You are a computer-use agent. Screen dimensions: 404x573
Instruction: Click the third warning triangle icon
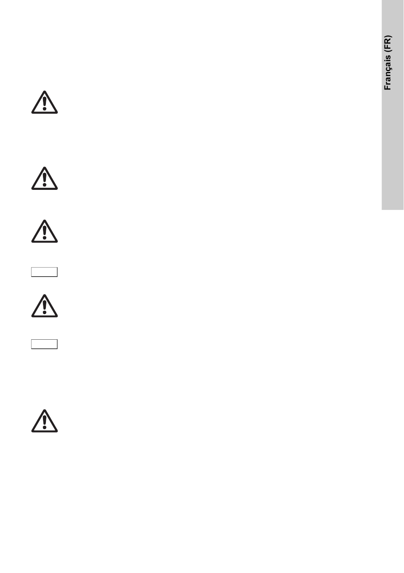(44, 231)
